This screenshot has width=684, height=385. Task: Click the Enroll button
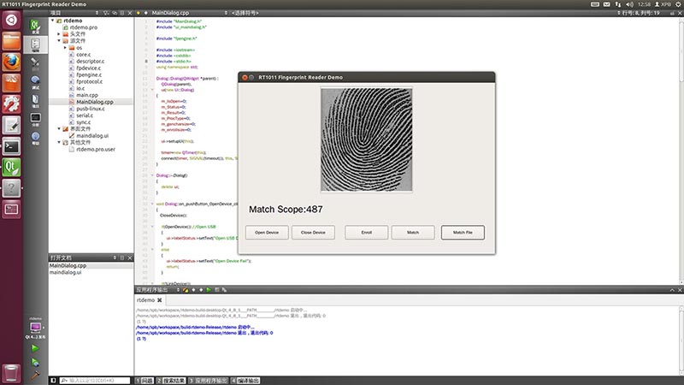click(x=367, y=233)
